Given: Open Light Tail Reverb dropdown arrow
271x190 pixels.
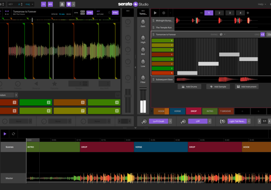Looking at the screenshot, I should (249, 121).
